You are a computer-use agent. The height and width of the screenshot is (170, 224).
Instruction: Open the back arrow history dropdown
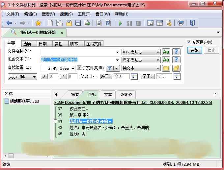tap(15, 23)
